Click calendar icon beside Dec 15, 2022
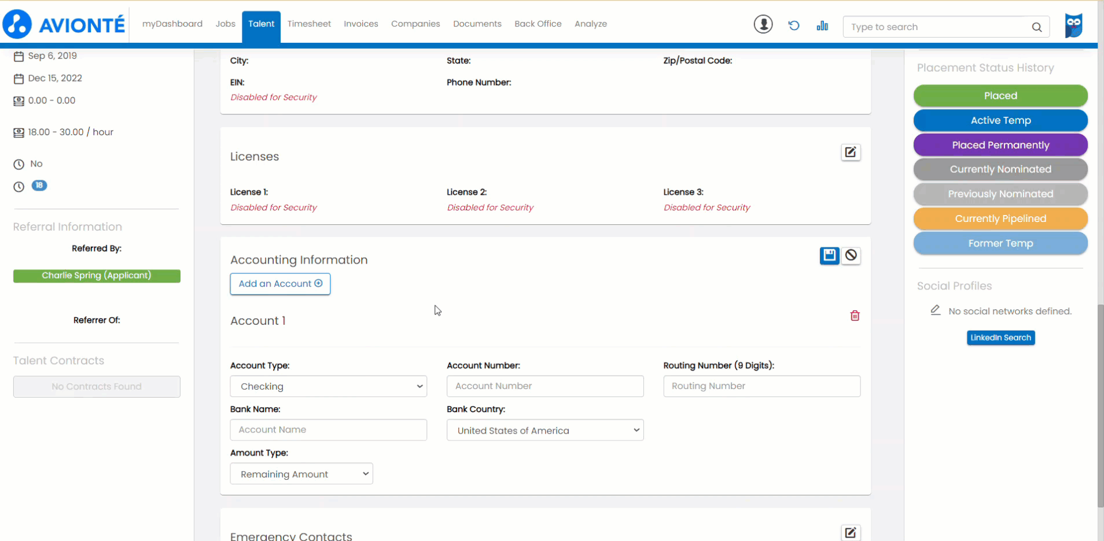 tap(19, 79)
